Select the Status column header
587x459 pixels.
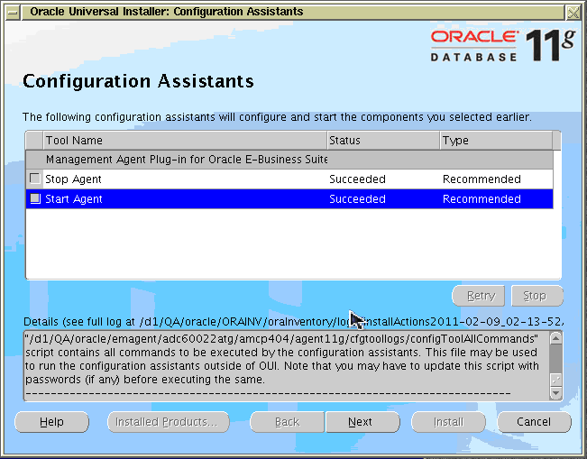(383, 141)
